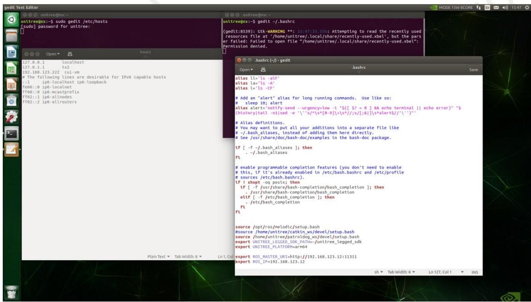Screen dimensions: 531x302
Task: Click the 'if ! shopt -oq posix; then' line
Action: coord(267,182)
